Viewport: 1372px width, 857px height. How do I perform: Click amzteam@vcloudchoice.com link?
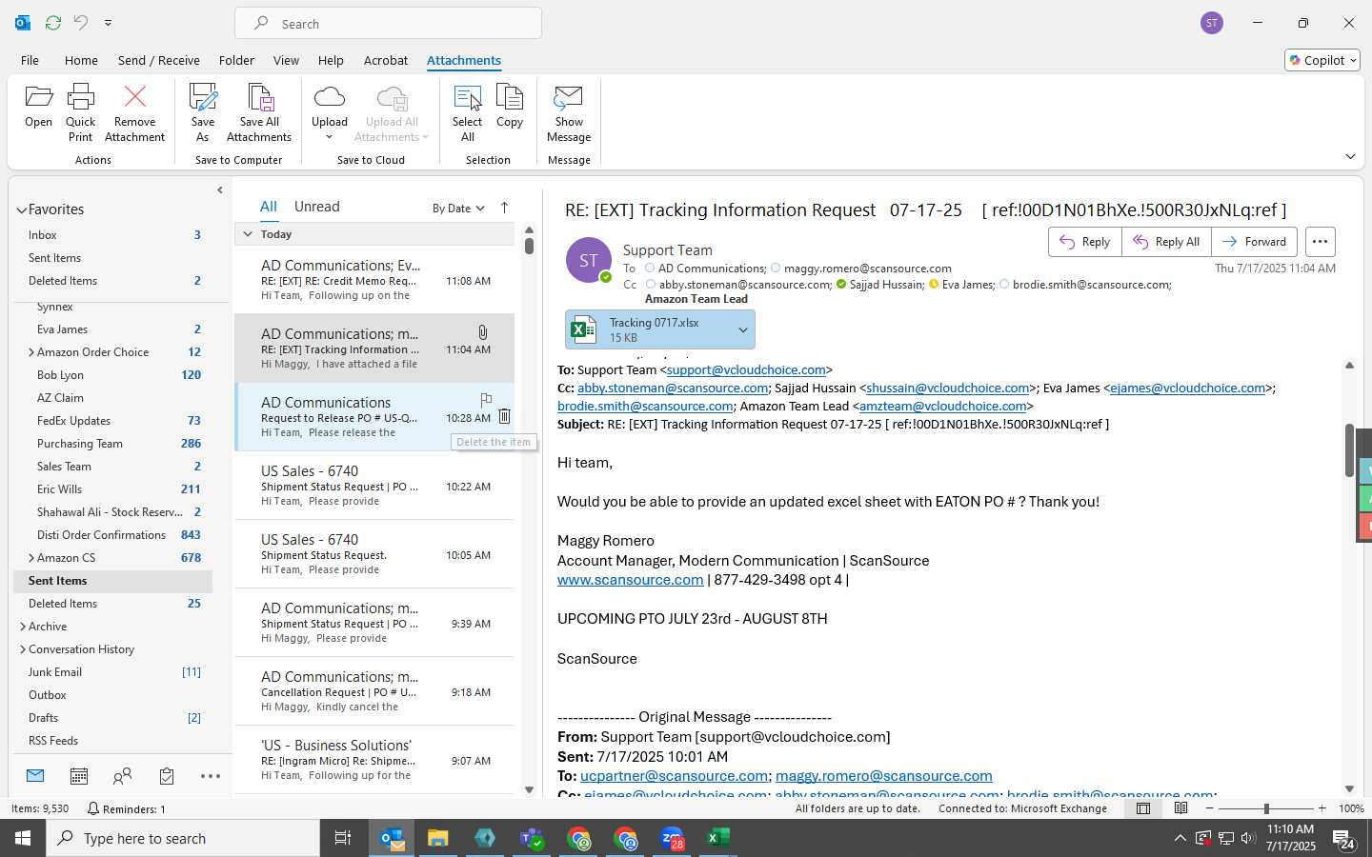pos(942,407)
